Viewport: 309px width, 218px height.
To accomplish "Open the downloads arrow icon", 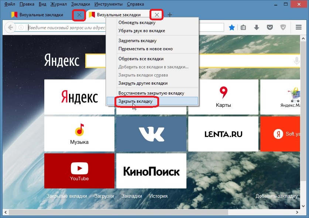I will coord(256,27).
